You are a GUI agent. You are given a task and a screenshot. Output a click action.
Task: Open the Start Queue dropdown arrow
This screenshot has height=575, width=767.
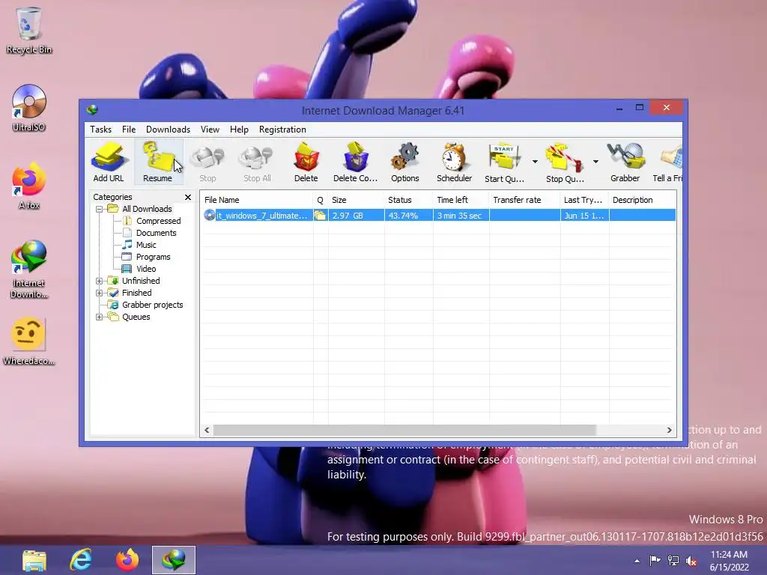tap(535, 162)
